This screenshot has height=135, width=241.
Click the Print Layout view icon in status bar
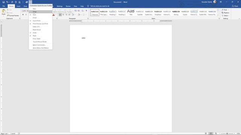point(211,133)
